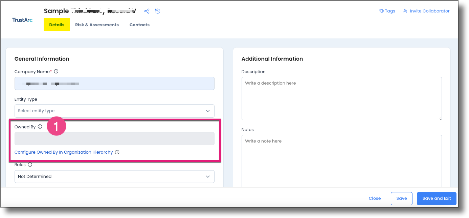Go to the Contacts tab
469x218 pixels.
coord(139,25)
